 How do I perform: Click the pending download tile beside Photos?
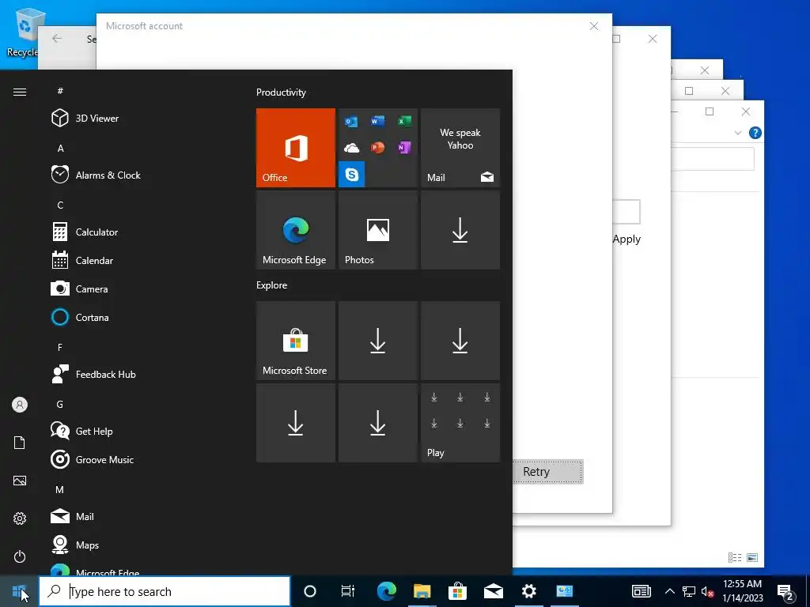click(x=460, y=230)
